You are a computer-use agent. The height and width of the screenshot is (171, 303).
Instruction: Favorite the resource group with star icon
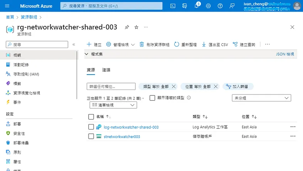coord(136,27)
